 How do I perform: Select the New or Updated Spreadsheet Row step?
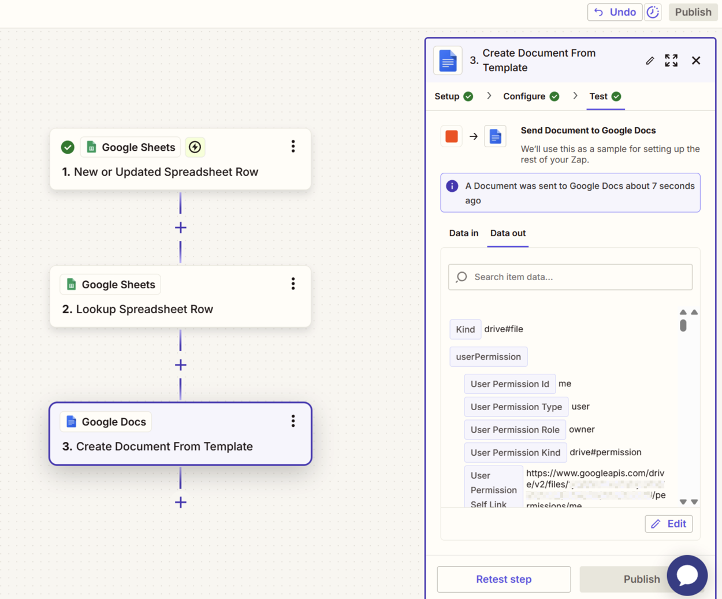(x=180, y=159)
